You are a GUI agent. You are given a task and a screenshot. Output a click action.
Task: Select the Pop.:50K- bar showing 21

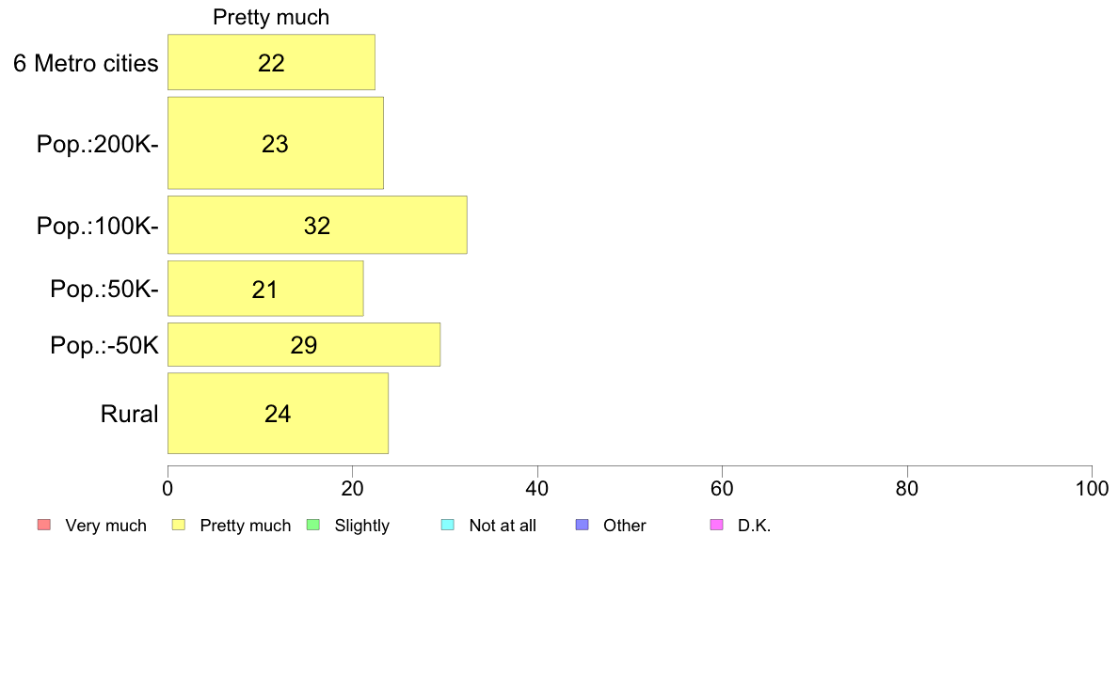point(266,289)
